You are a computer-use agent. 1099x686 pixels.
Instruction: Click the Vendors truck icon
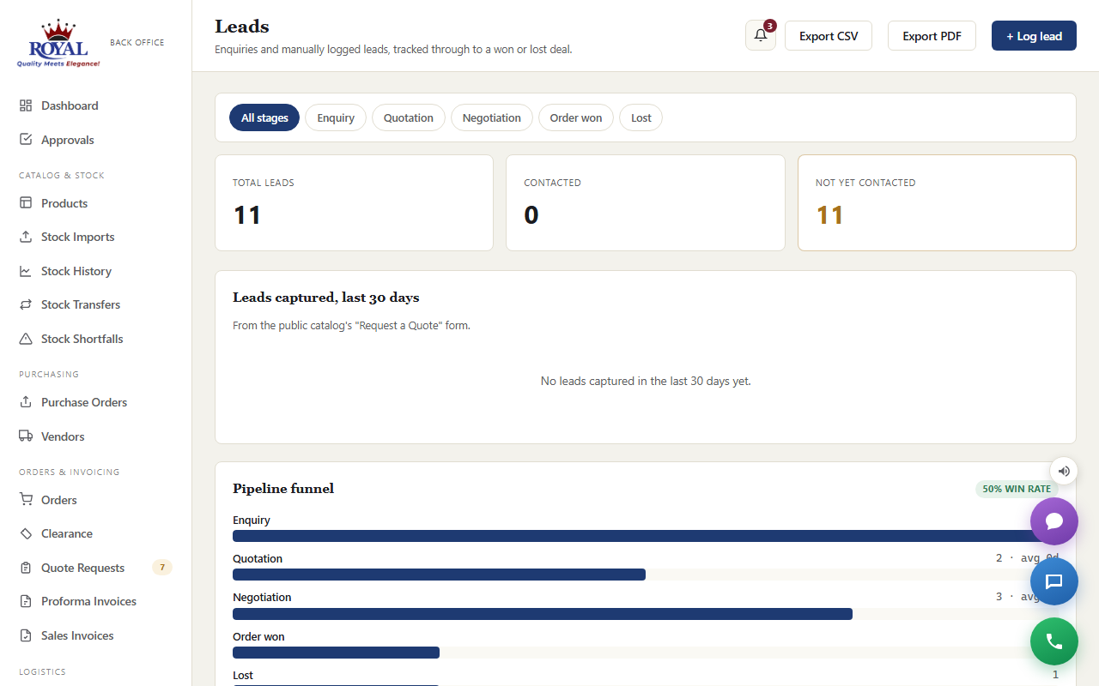point(26,436)
